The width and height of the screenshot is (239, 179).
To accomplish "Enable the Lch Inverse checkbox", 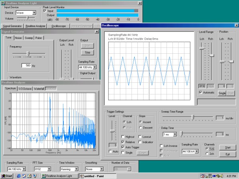I will point(161,146).
